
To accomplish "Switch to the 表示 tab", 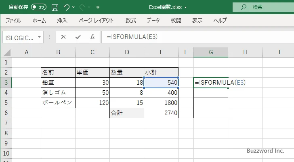I will pyautogui.click(x=197, y=20).
